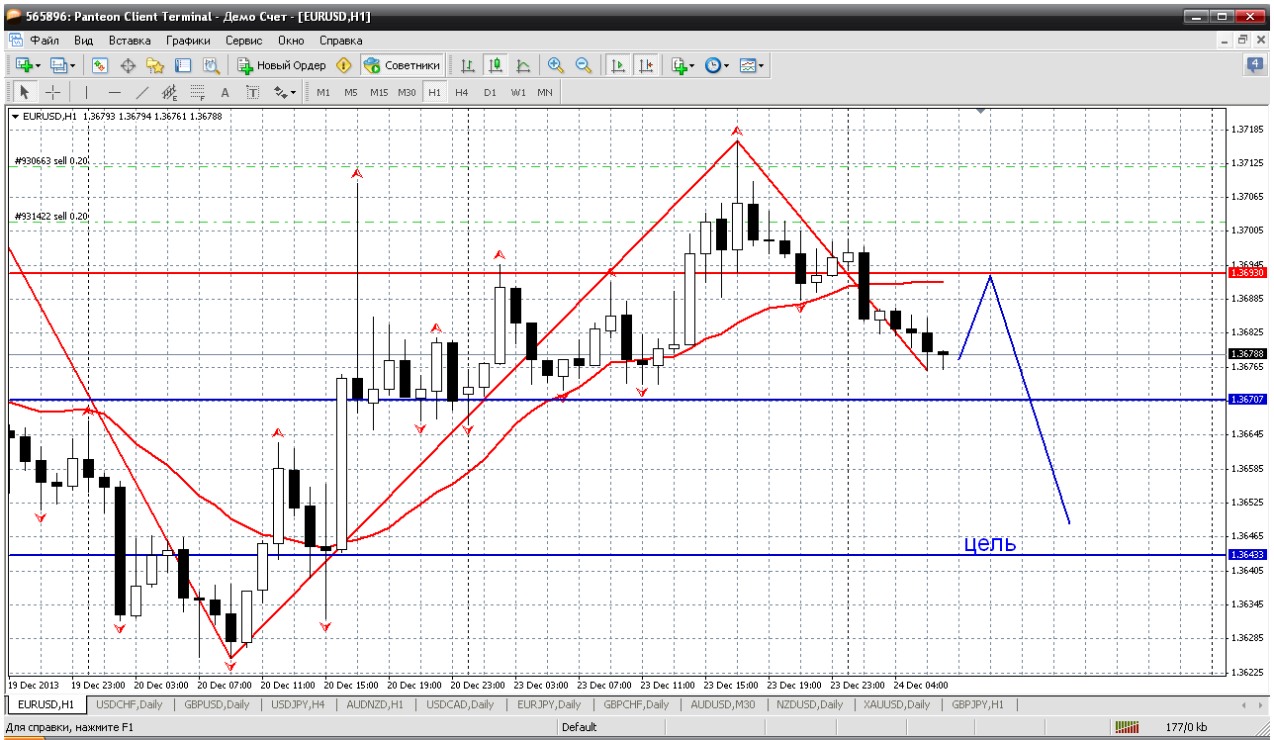Set timeframe to M1
The height and width of the screenshot is (740, 1274).
[x=323, y=92]
